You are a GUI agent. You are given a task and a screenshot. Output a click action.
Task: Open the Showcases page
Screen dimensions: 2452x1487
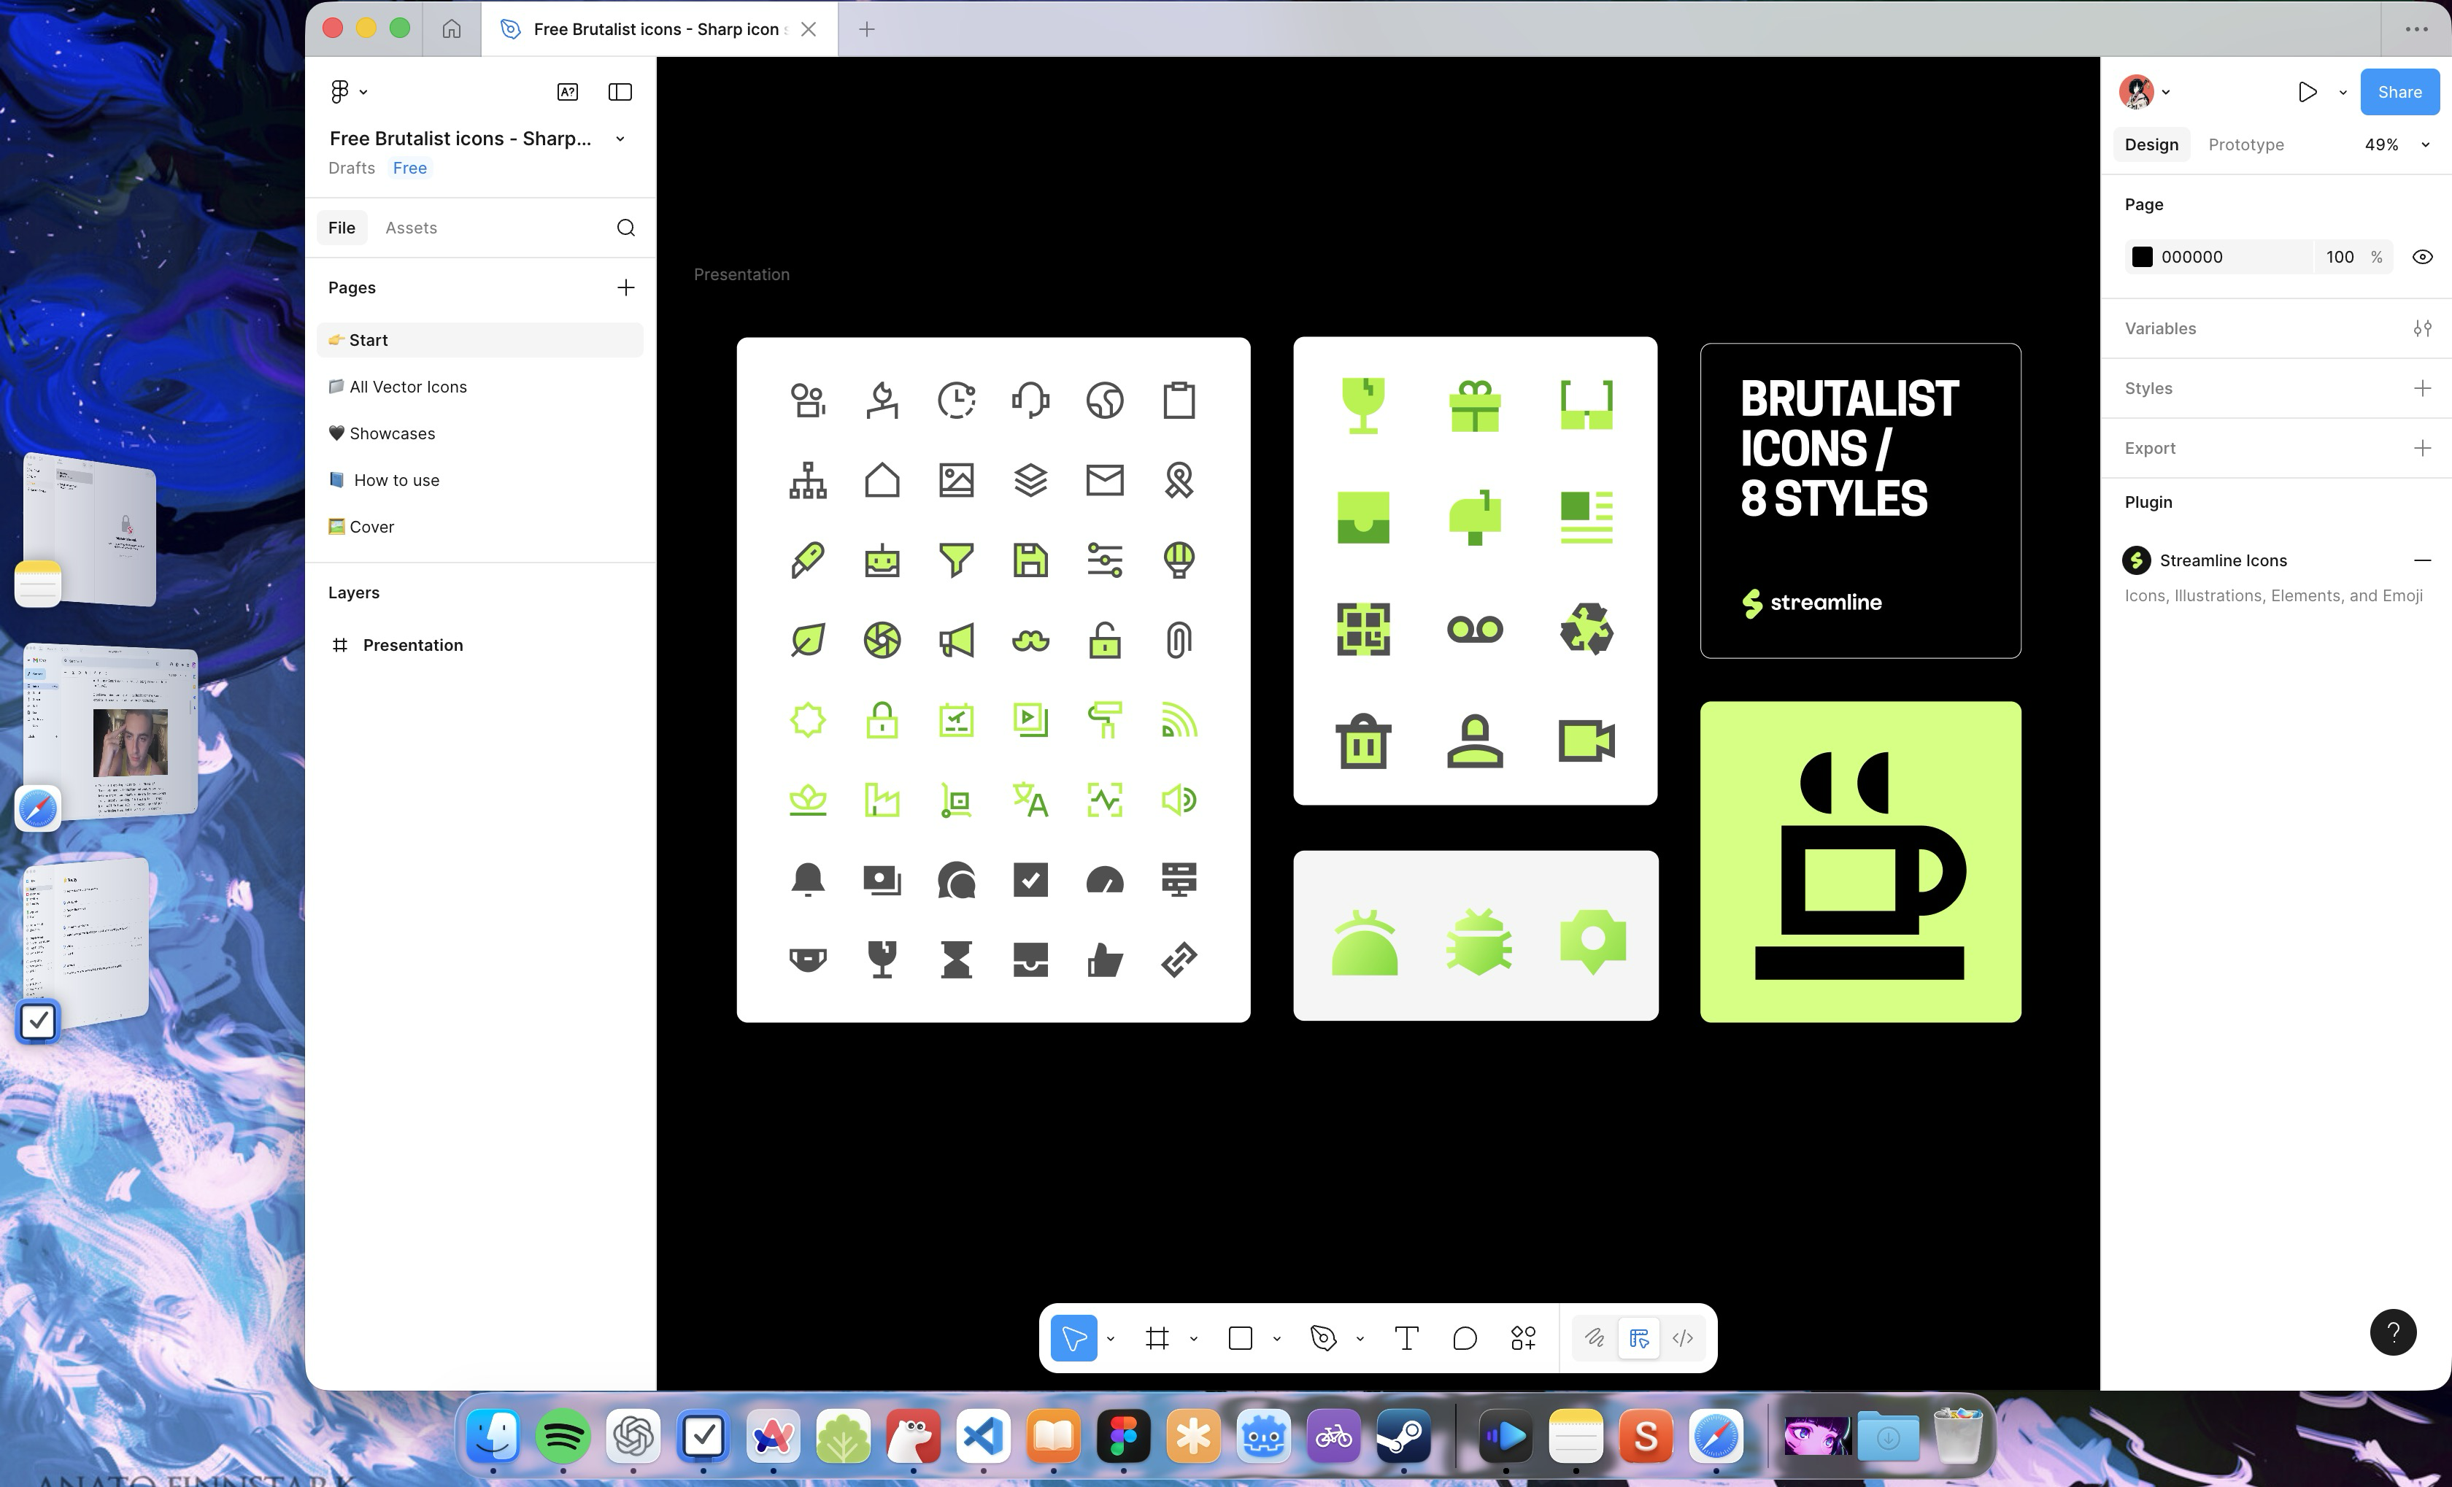pos(481,433)
